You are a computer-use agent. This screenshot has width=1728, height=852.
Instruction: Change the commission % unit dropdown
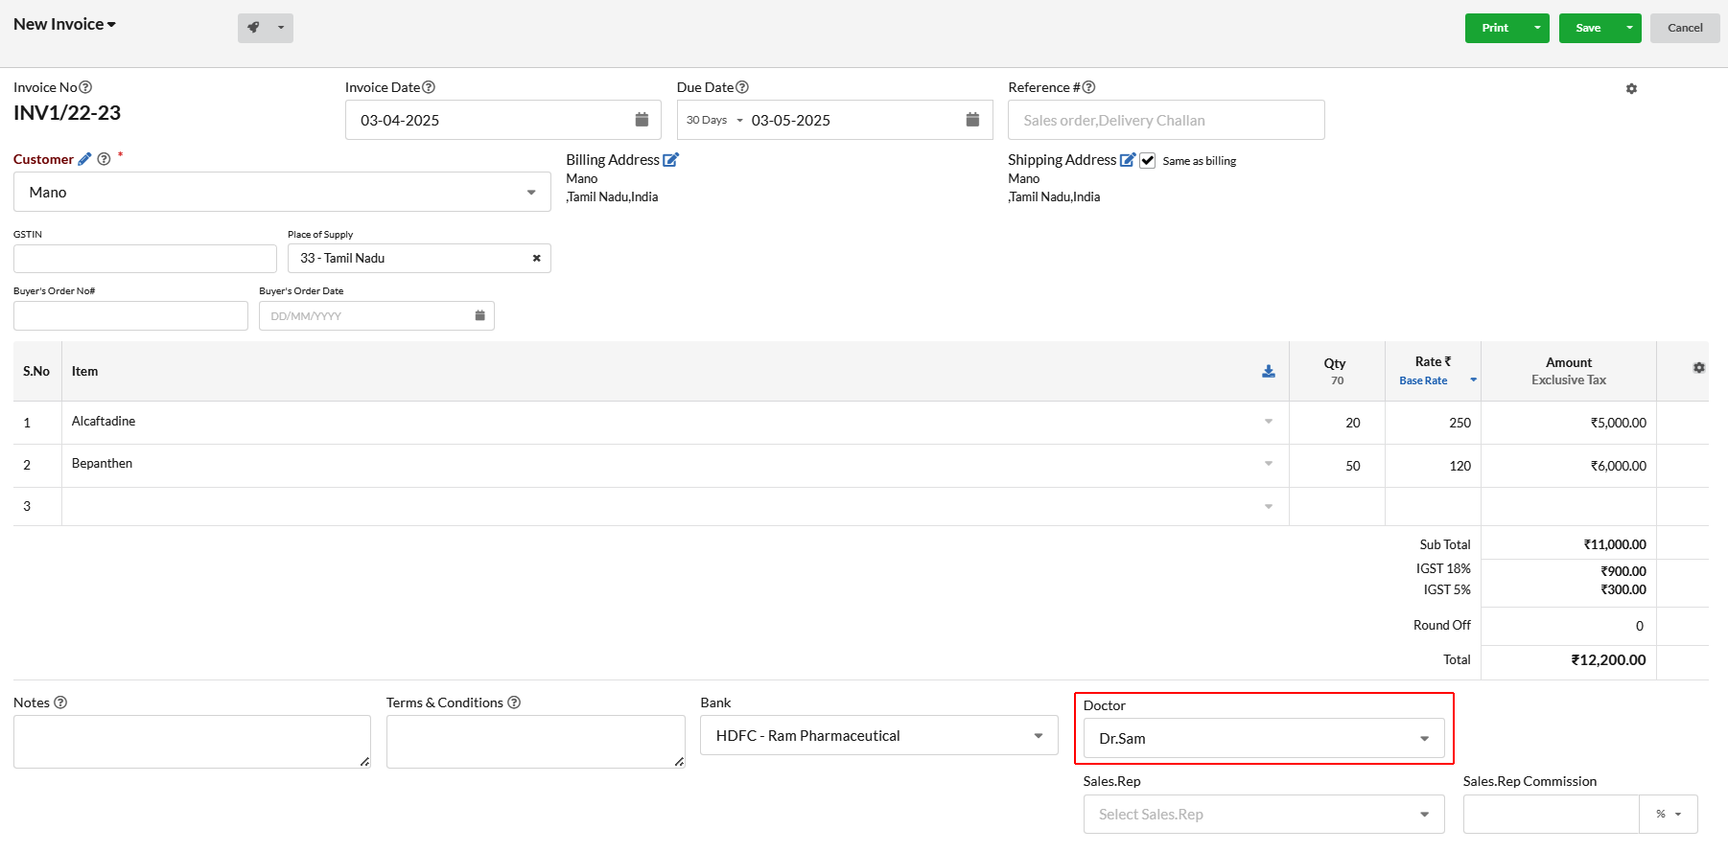[x=1669, y=815]
